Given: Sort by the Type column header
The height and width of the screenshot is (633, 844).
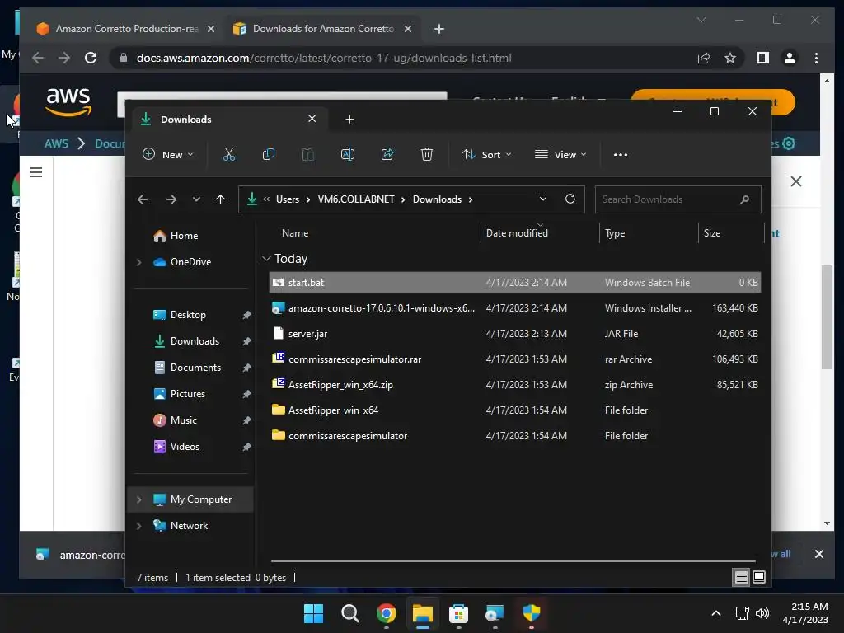Looking at the screenshot, I should [615, 233].
